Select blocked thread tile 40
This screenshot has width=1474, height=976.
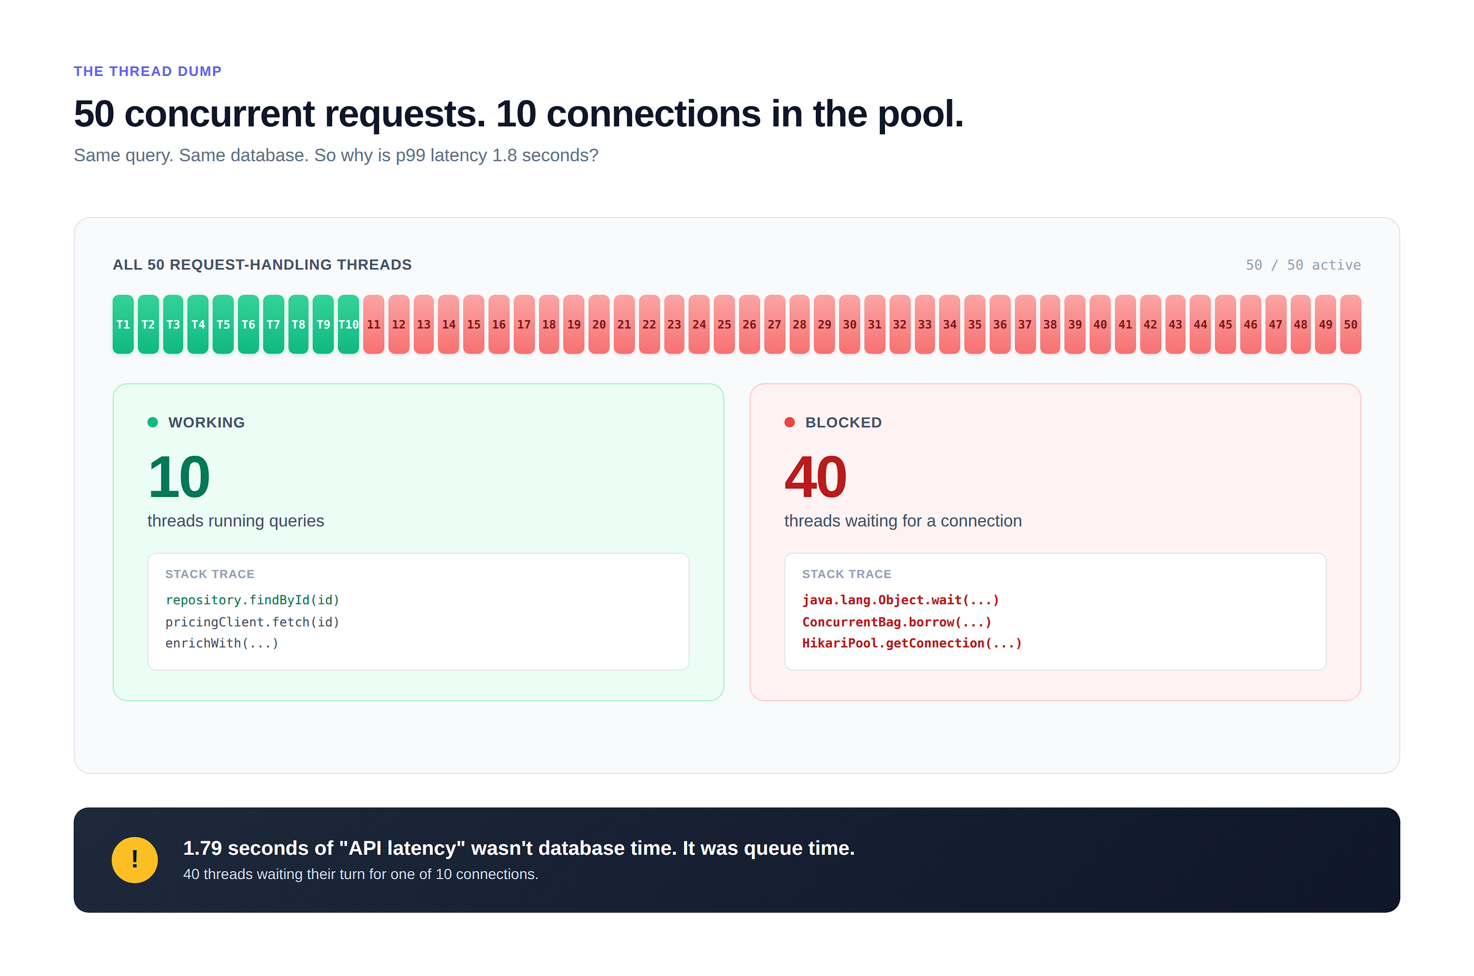tap(1100, 324)
